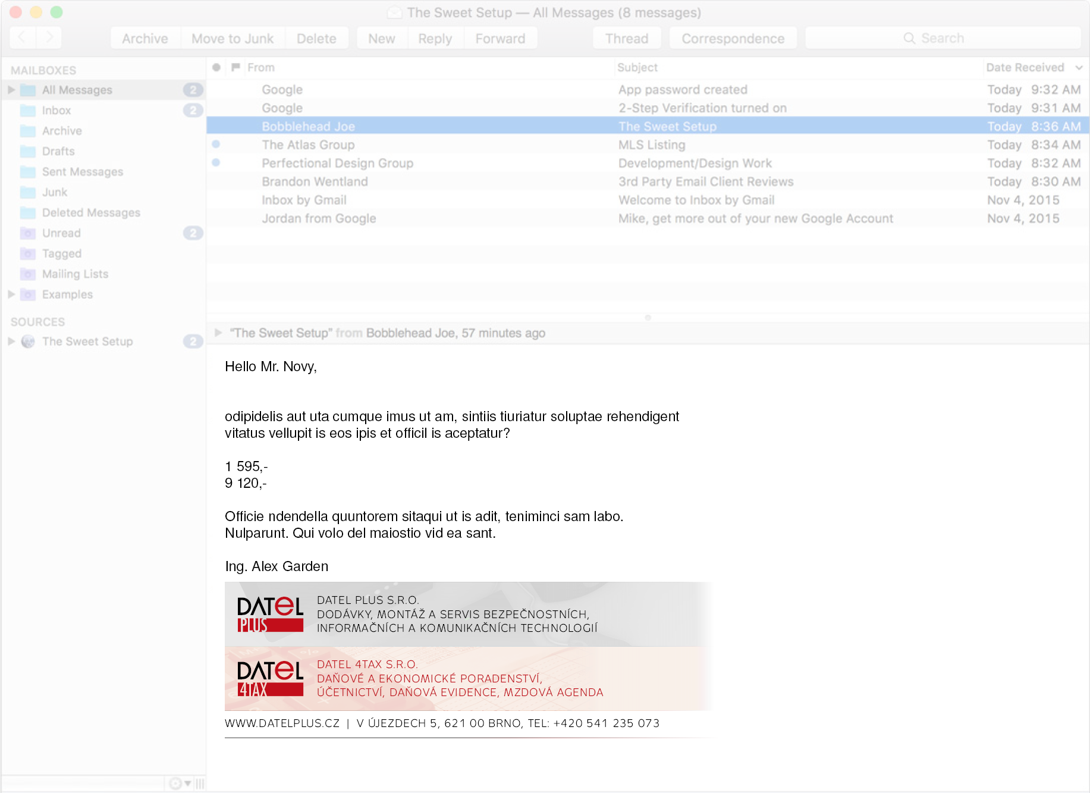
Task: Go back with the left arrow button
Action: pyautogui.click(x=23, y=38)
